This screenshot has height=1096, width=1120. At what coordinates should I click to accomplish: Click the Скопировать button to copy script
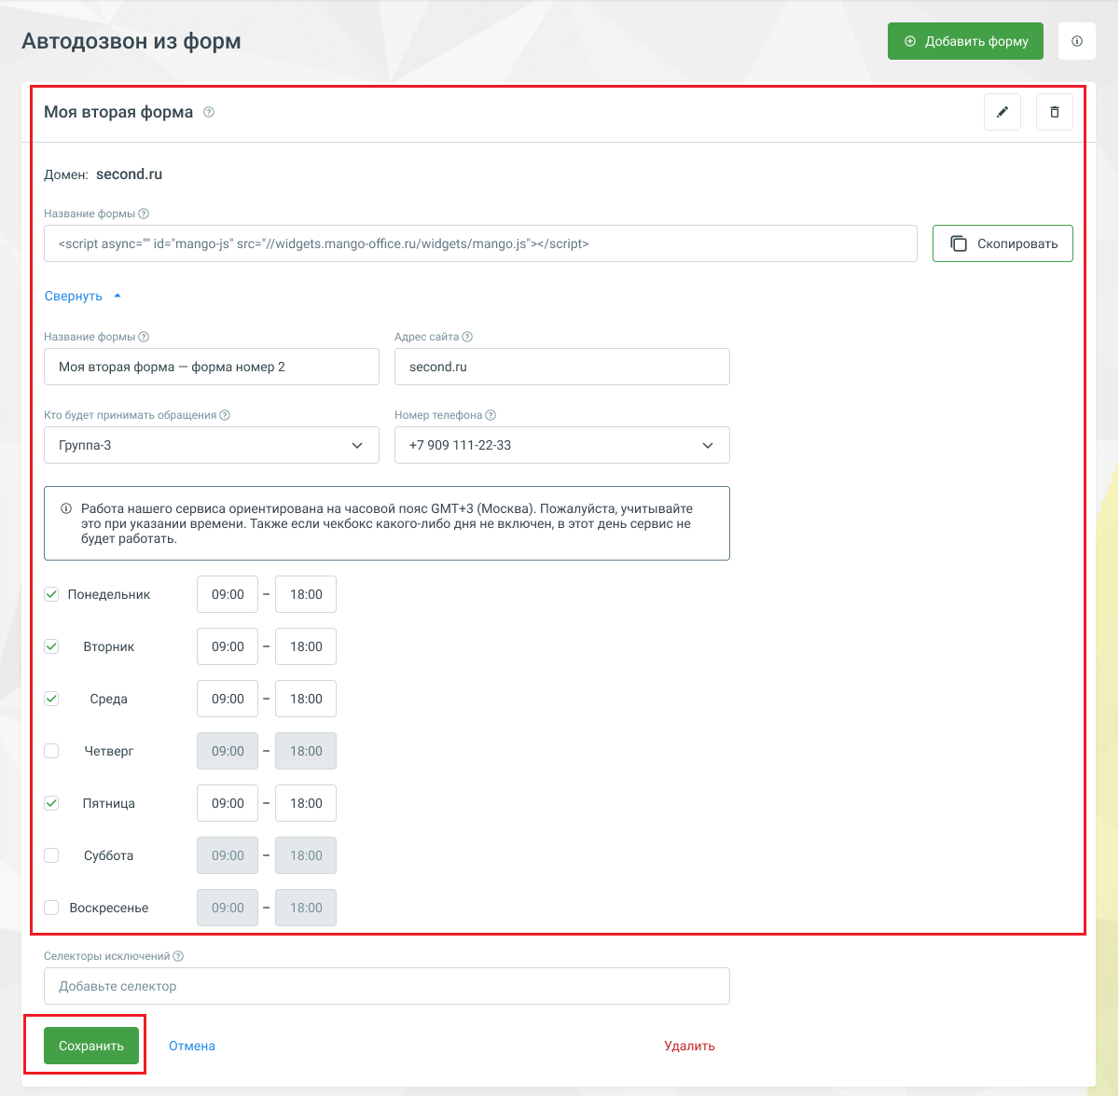(x=1002, y=243)
